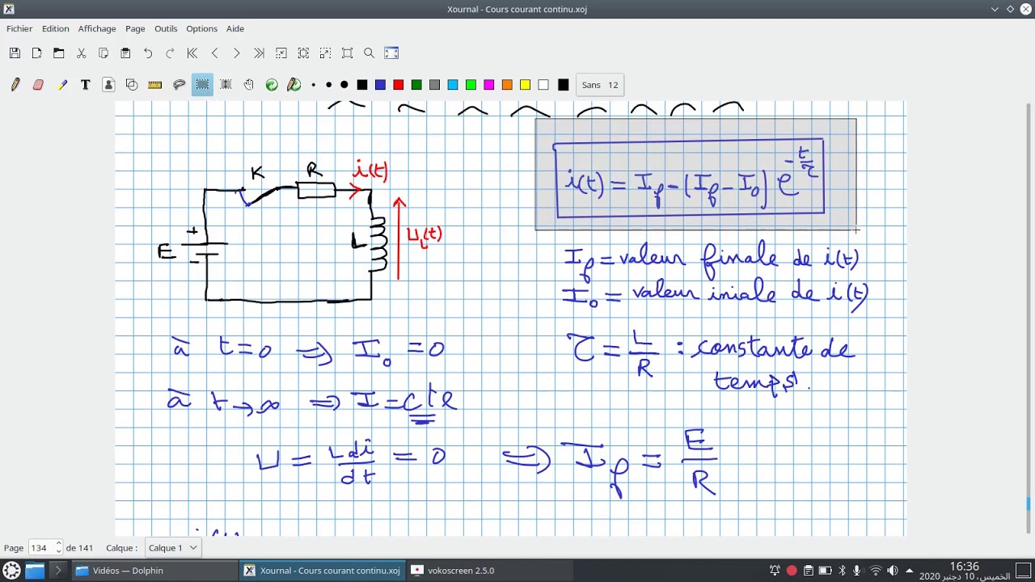Paste from clipboard using the Paste icon
Screen dimensions: 1035x582
(x=125, y=53)
